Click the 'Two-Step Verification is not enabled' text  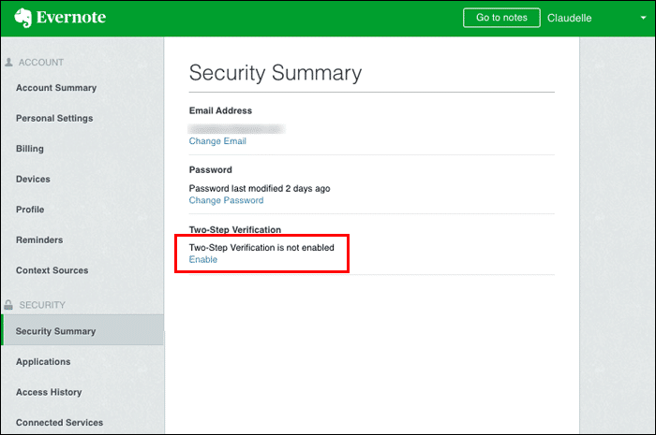[x=261, y=248]
